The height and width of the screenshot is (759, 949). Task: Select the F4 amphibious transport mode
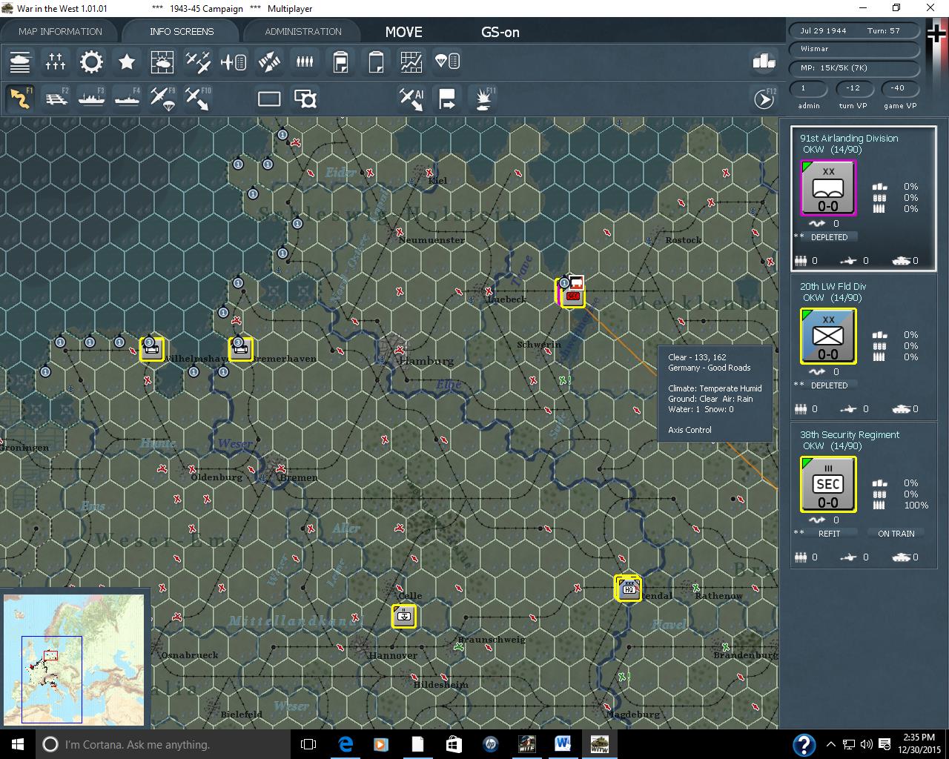[x=127, y=99]
